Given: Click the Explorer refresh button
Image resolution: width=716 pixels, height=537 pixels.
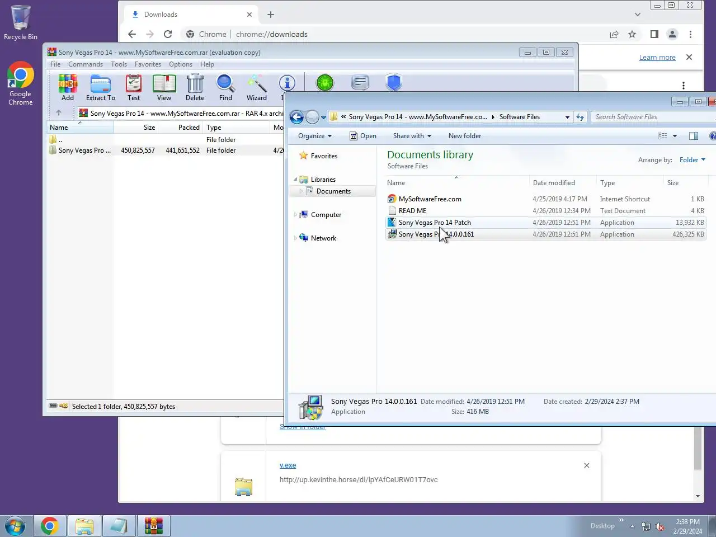Looking at the screenshot, I should [580, 117].
